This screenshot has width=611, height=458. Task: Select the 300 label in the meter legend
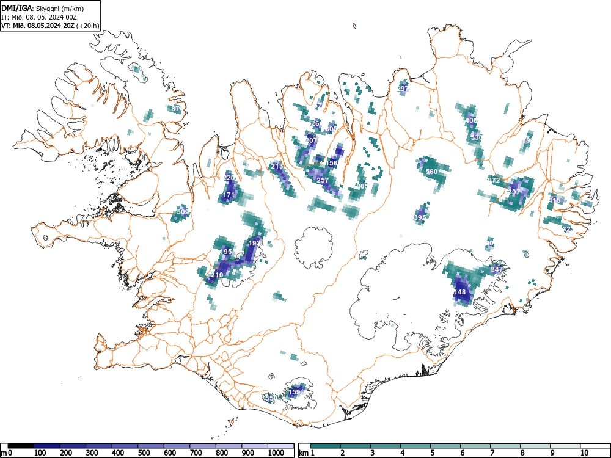[x=92, y=453]
